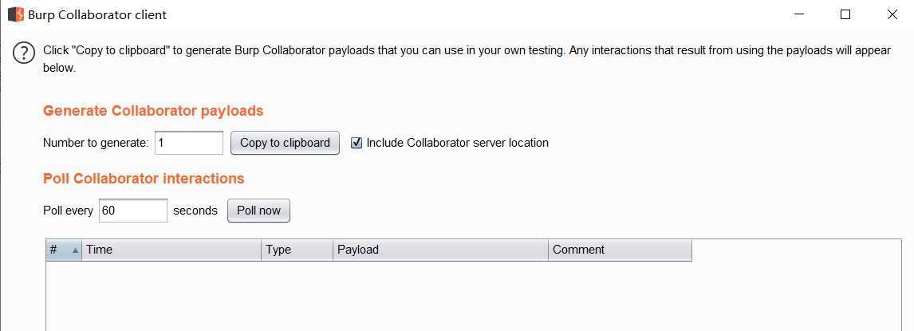
Task: Sort interactions by Type column header
Action: (x=297, y=250)
